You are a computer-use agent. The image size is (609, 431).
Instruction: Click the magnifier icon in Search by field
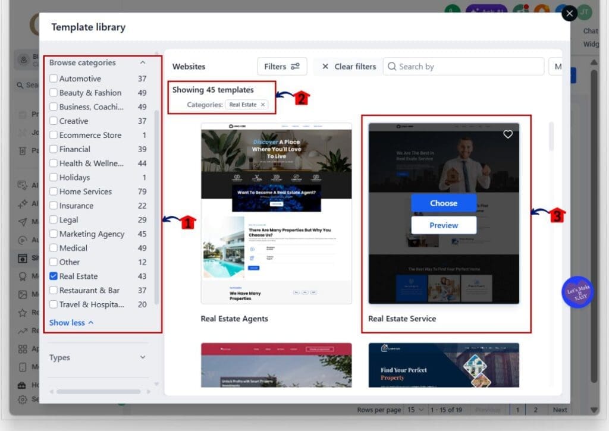point(392,67)
